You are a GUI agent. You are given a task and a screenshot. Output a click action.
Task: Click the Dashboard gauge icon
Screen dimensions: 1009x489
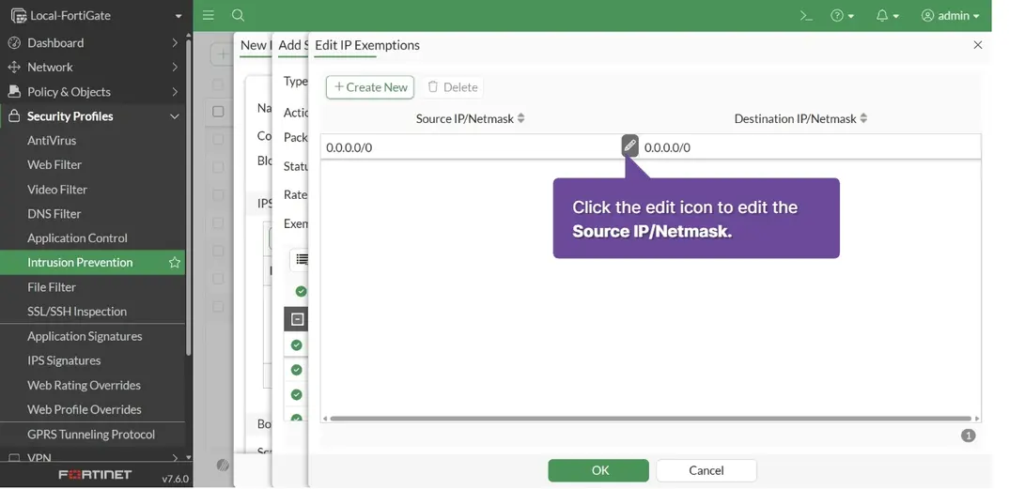(13, 42)
